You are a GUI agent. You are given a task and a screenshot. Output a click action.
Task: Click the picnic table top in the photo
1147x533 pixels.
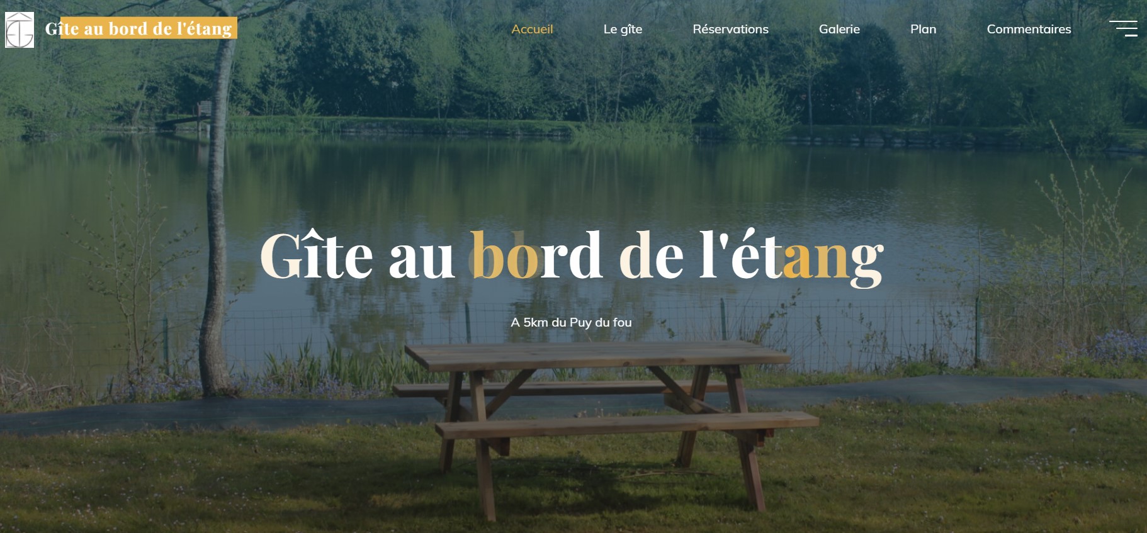pyautogui.click(x=596, y=356)
